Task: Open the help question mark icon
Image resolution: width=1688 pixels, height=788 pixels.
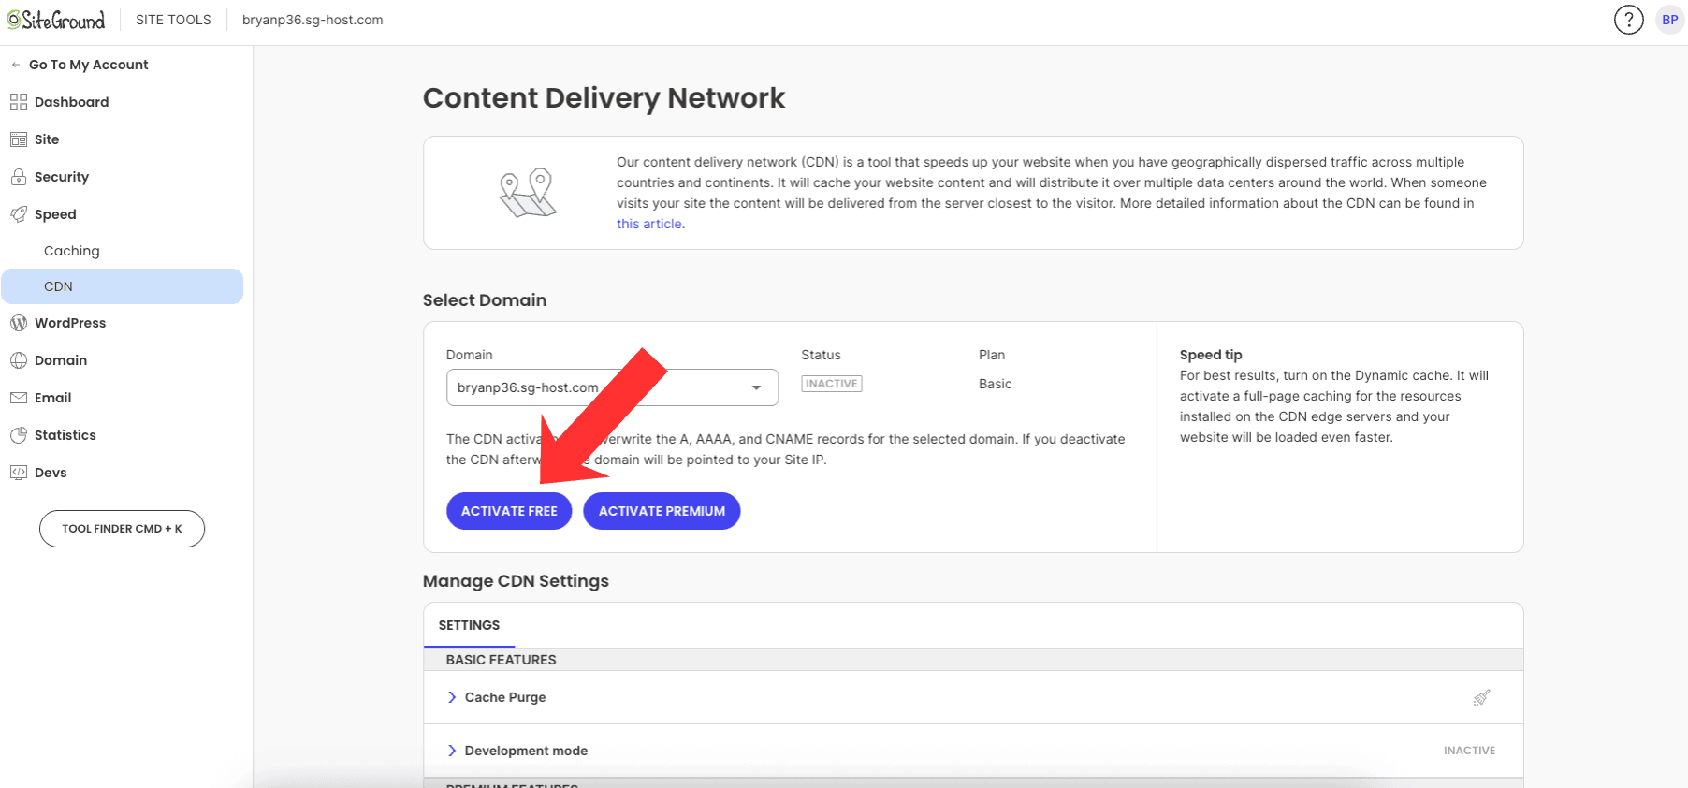Action: click(x=1629, y=20)
